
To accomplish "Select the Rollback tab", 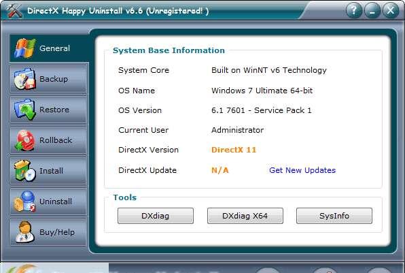I will pos(48,140).
